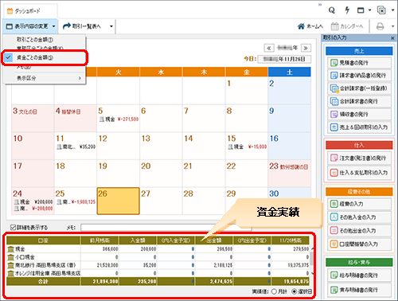398x301 pixels.
Task: Open the dropdown arrow next to the printer icon
Action: tap(392, 26)
